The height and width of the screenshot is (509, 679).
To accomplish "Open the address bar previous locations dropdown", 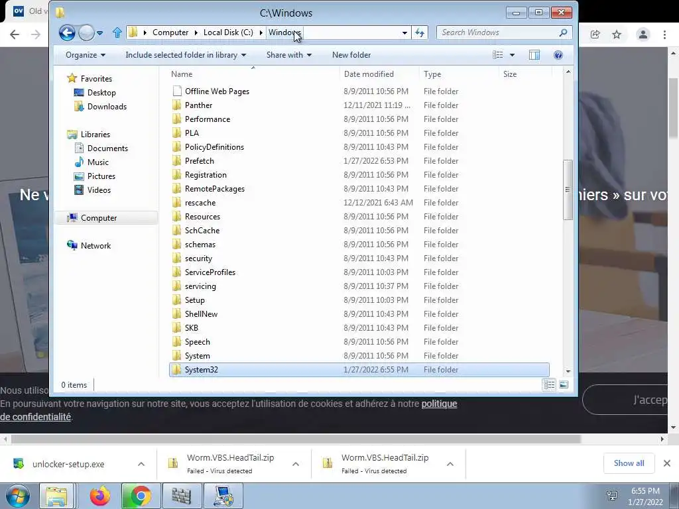I will pos(404,33).
